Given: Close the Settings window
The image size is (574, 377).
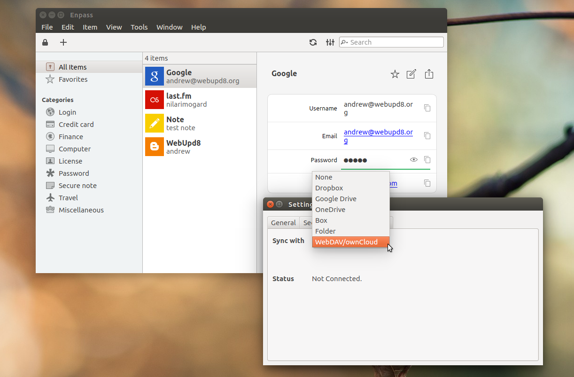Looking at the screenshot, I should click(x=270, y=204).
